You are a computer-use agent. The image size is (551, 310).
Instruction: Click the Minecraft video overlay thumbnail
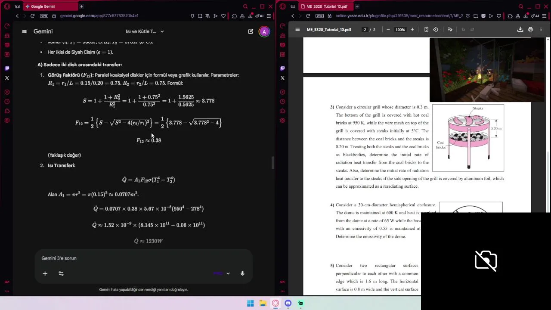click(x=487, y=70)
